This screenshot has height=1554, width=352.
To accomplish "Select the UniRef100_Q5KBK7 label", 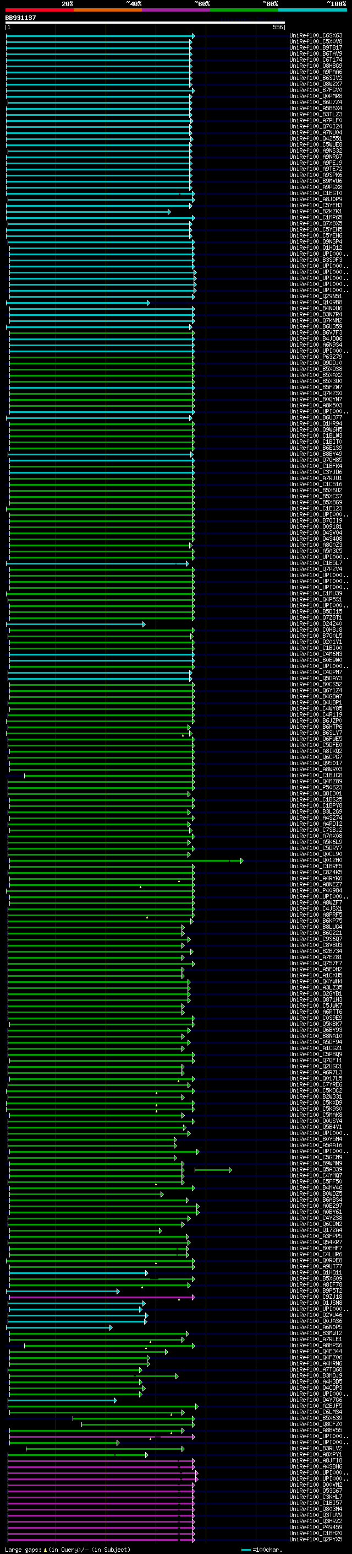I will coord(316,1023).
